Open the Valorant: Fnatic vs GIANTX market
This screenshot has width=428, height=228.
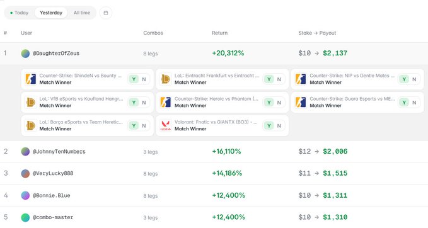pos(222,125)
